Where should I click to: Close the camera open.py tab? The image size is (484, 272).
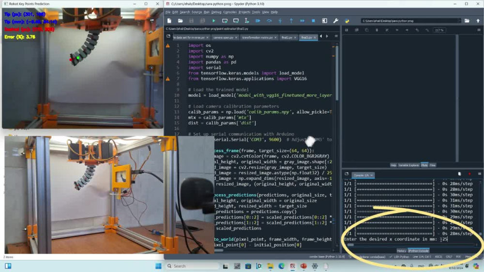[x=236, y=38]
